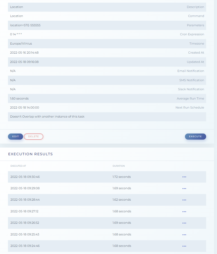Click the Next Run Schedule row
217x254 pixels.
[108, 107]
